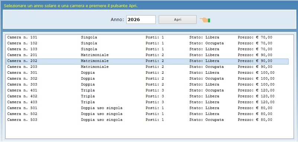Focus the Anno year input field
Image resolution: width=298 pixels, height=142 pixels.
(x=141, y=20)
